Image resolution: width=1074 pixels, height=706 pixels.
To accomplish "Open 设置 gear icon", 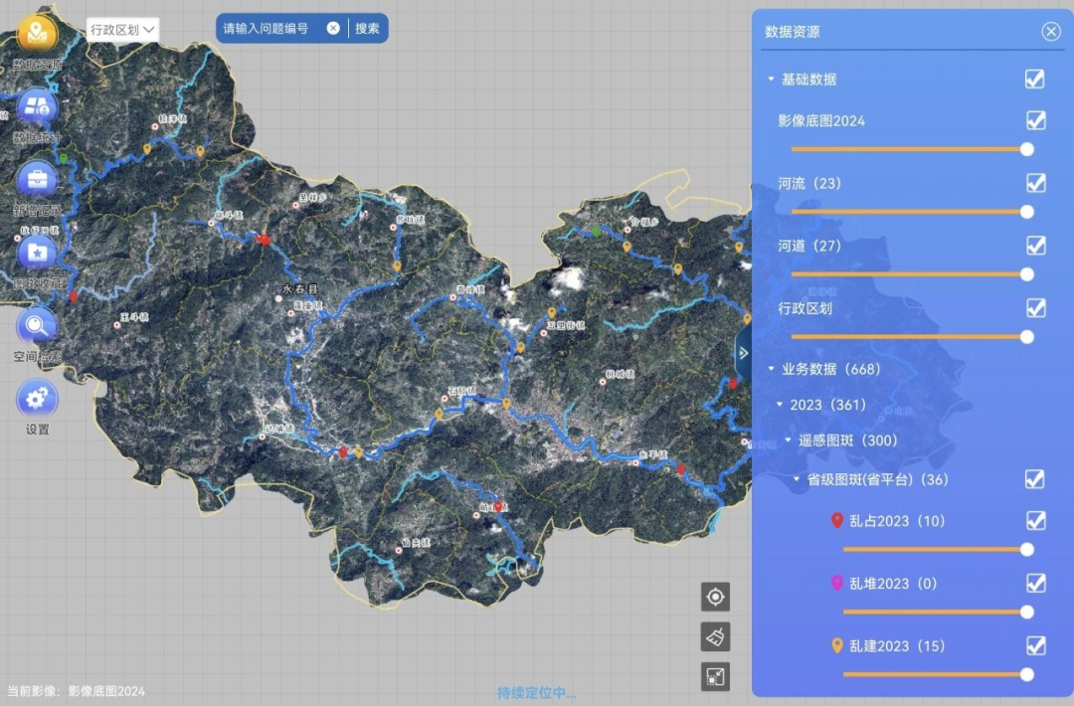I will [x=38, y=399].
